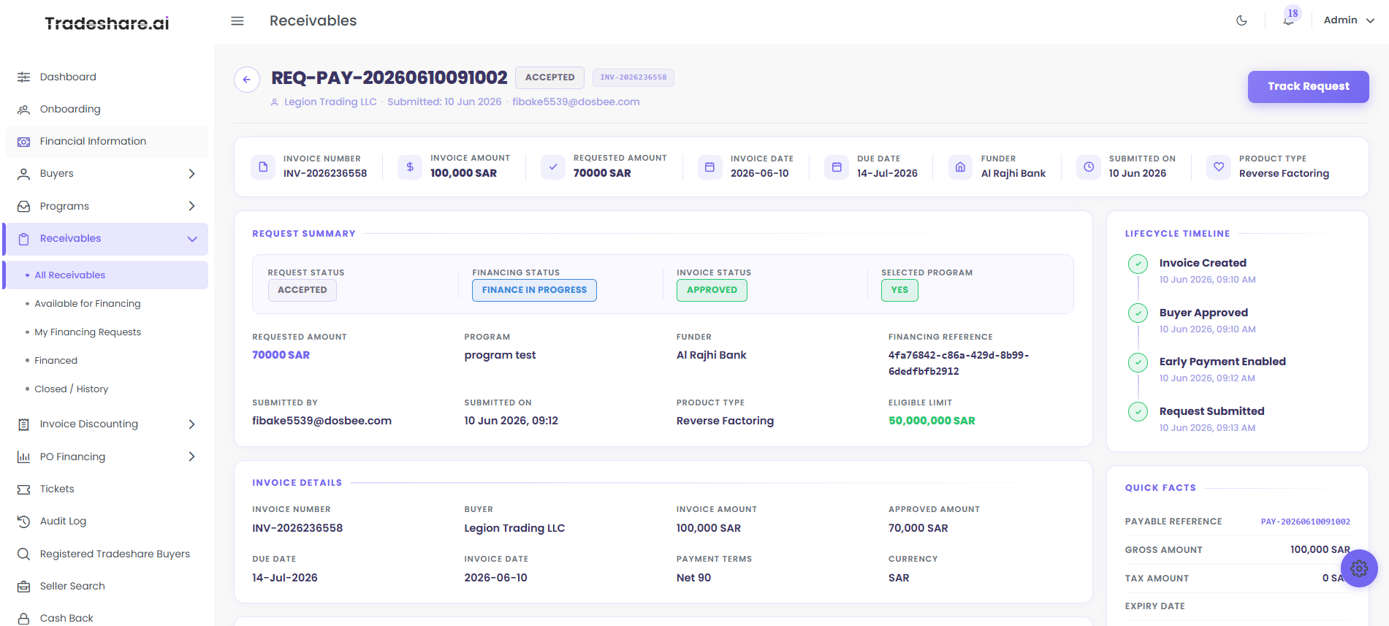Click the Tradeshare.ai logo
The image size is (1389, 626).
(107, 23)
